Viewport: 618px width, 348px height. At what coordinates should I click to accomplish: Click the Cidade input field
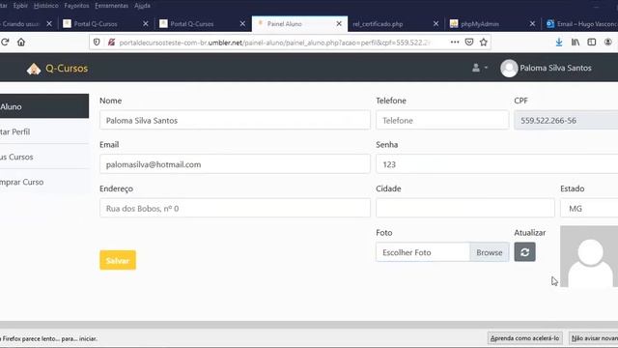(x=465, y=209)
